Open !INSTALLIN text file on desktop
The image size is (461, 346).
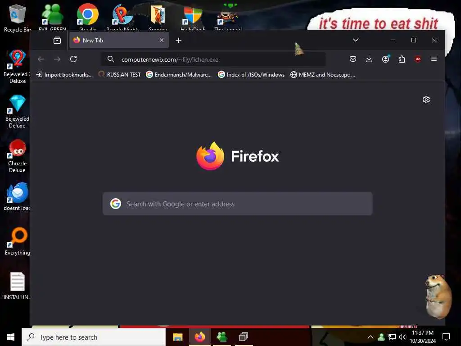tap(17, 286)
